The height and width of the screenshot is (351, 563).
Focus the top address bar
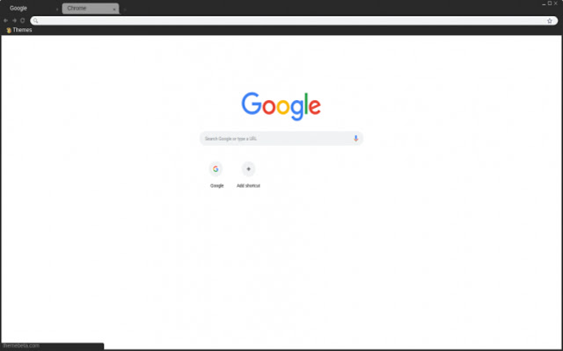tap(294, 21)
